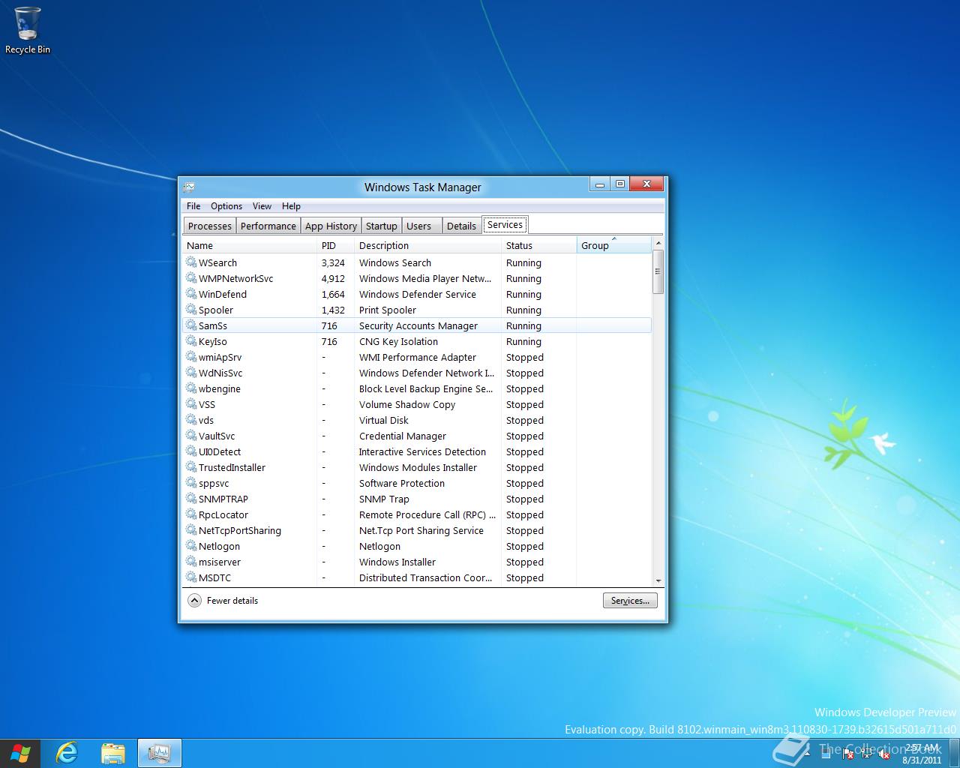
Task: Click PID value 1,664
Action: 333,294
